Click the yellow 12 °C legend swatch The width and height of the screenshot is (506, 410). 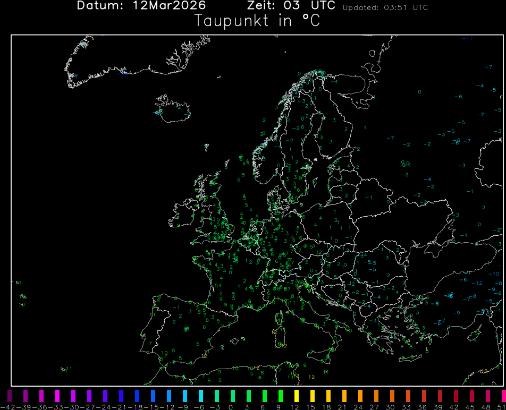(297, 396)
